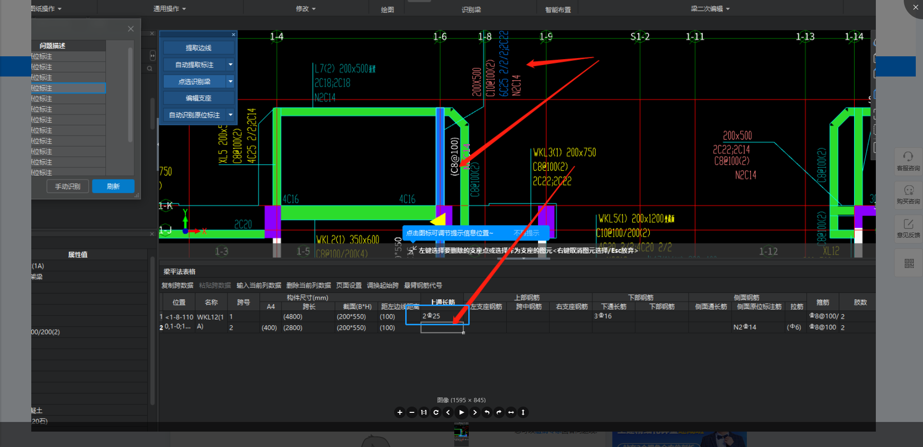This screenshot has width=923, height=447.
Task: Click the 下通长筋 cell showing 3⌀16
Action: (x=614, y=316)
